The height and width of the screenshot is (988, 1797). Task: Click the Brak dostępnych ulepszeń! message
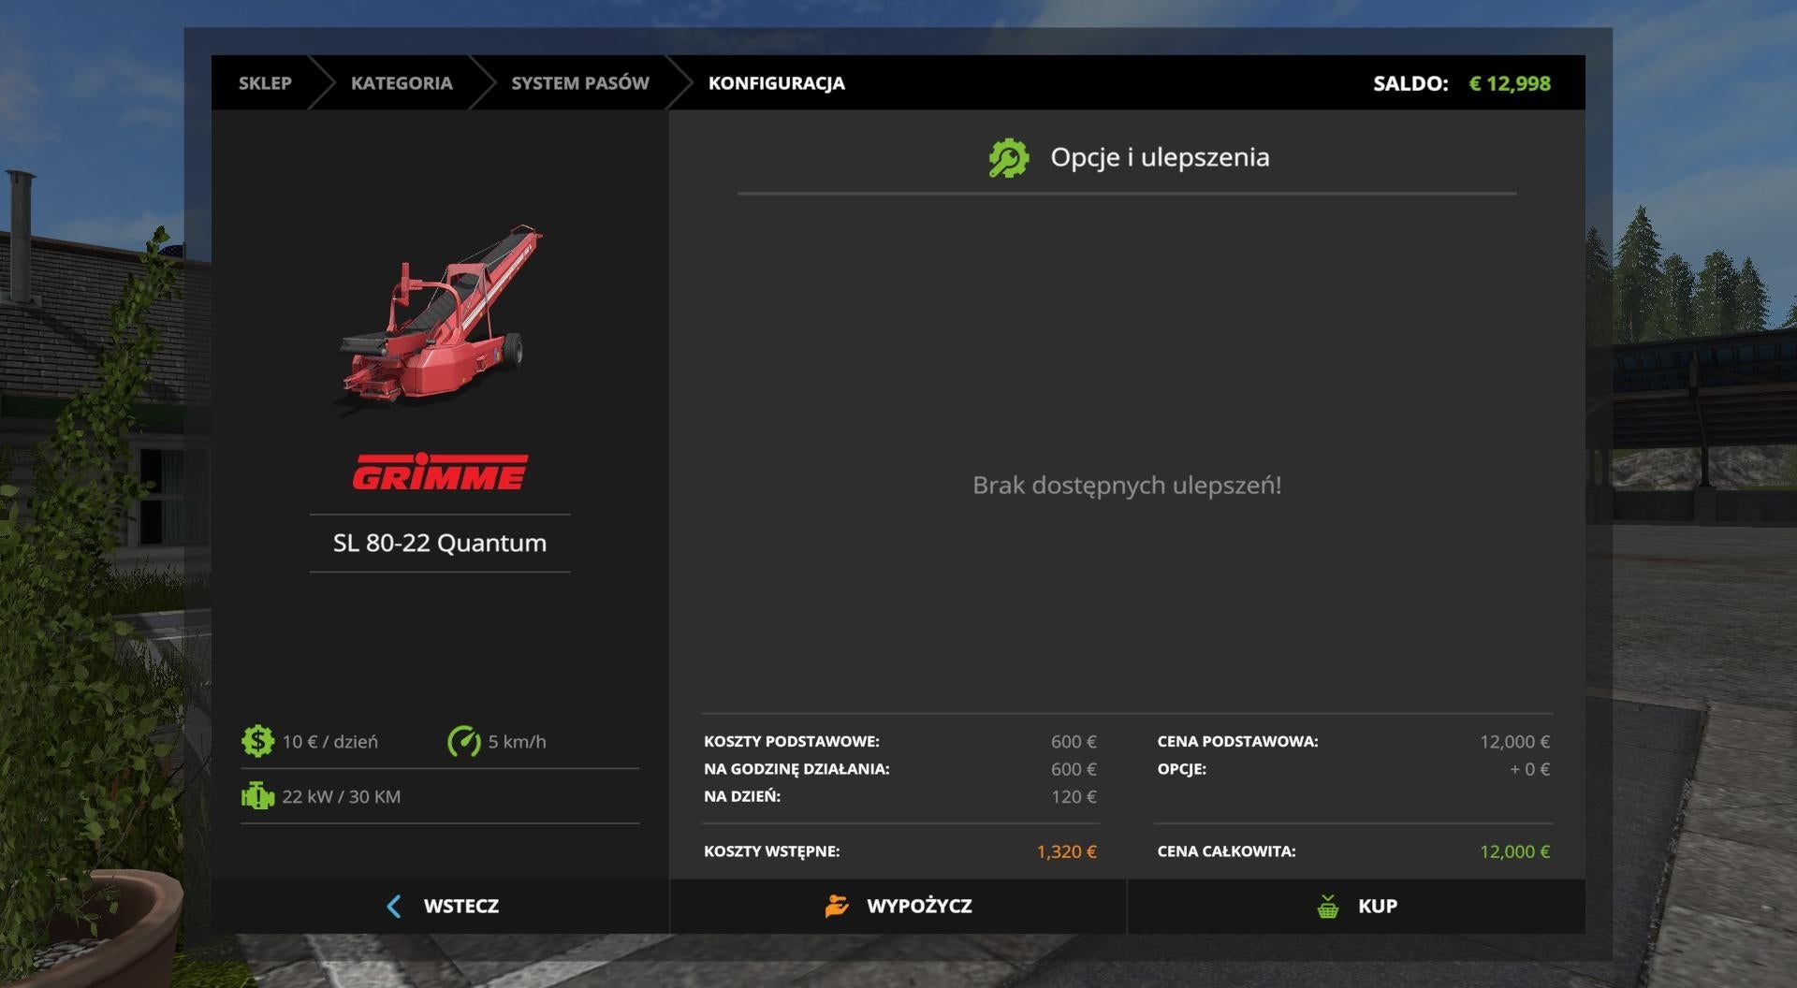coord(1127,486)
